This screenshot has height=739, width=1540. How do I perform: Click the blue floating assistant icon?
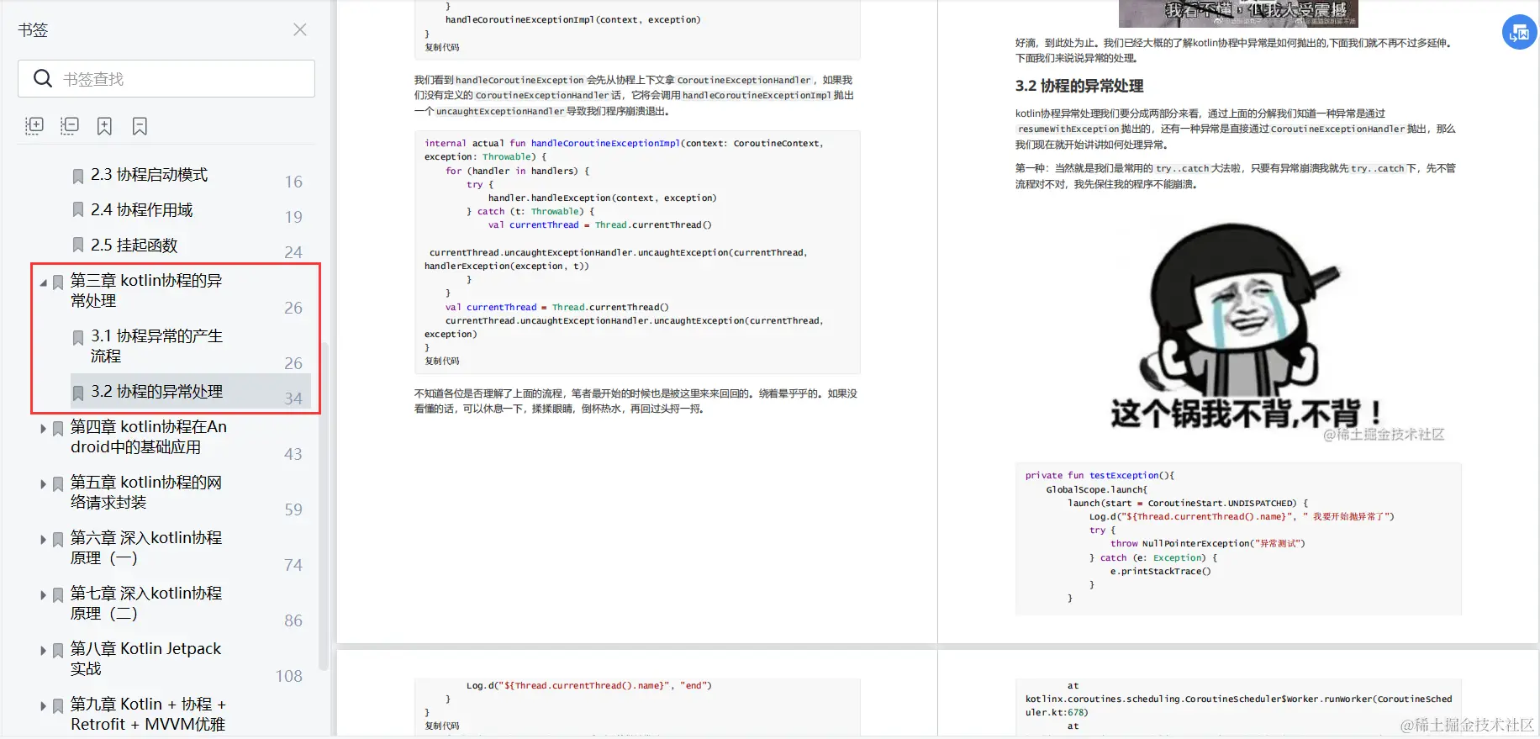[1519, 33]
